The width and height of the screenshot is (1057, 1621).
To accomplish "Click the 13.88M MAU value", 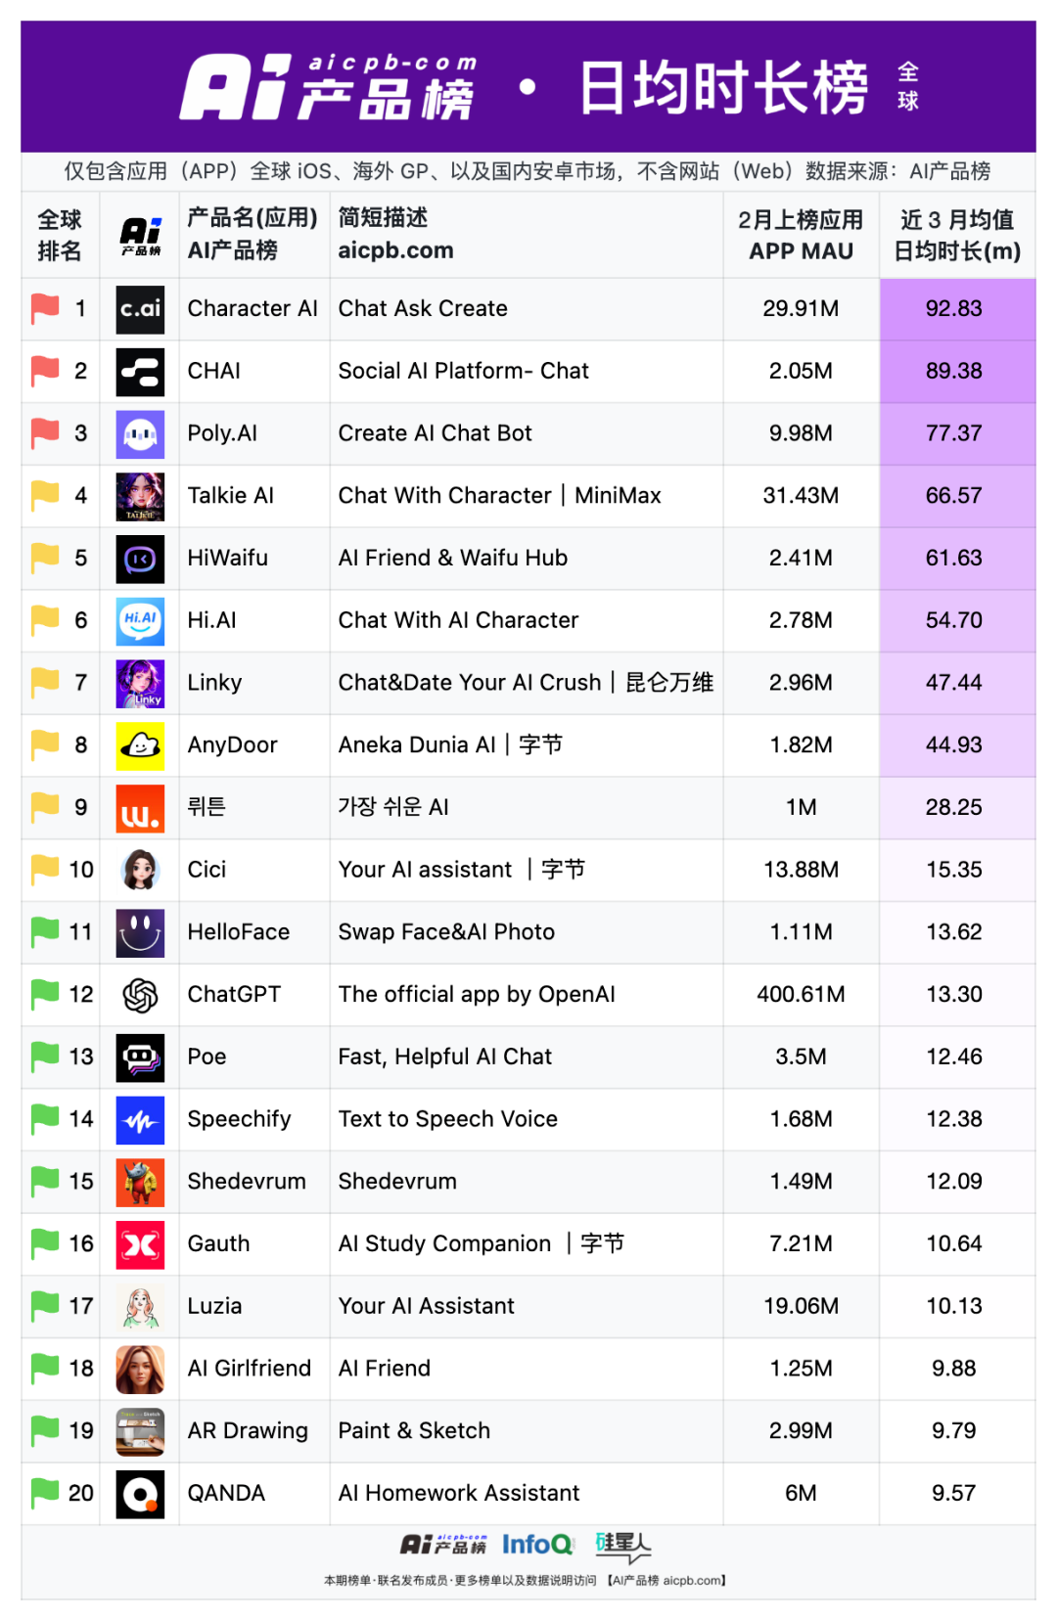I will click(x=801, y=870).
